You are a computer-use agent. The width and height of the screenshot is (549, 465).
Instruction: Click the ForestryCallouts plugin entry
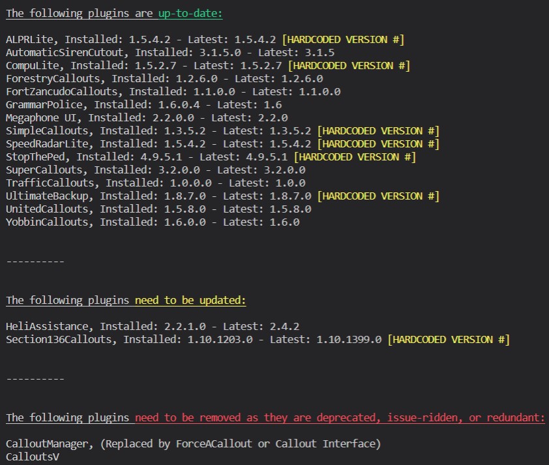click(x=164, y=79)
